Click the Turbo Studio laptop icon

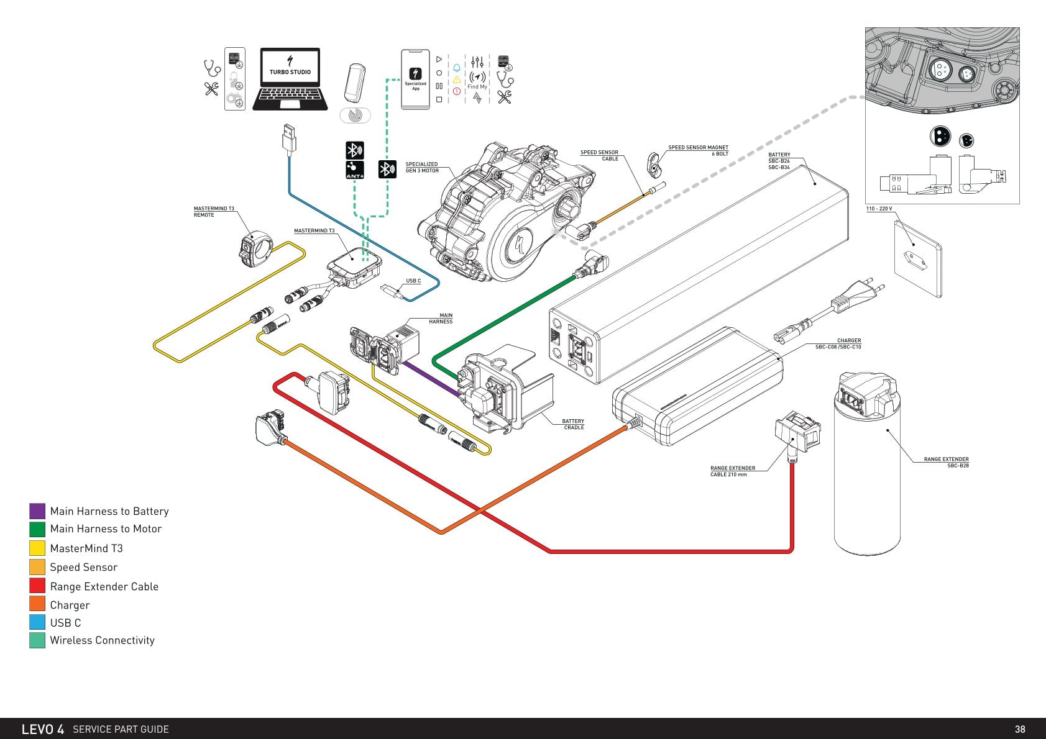pos(290,79)
